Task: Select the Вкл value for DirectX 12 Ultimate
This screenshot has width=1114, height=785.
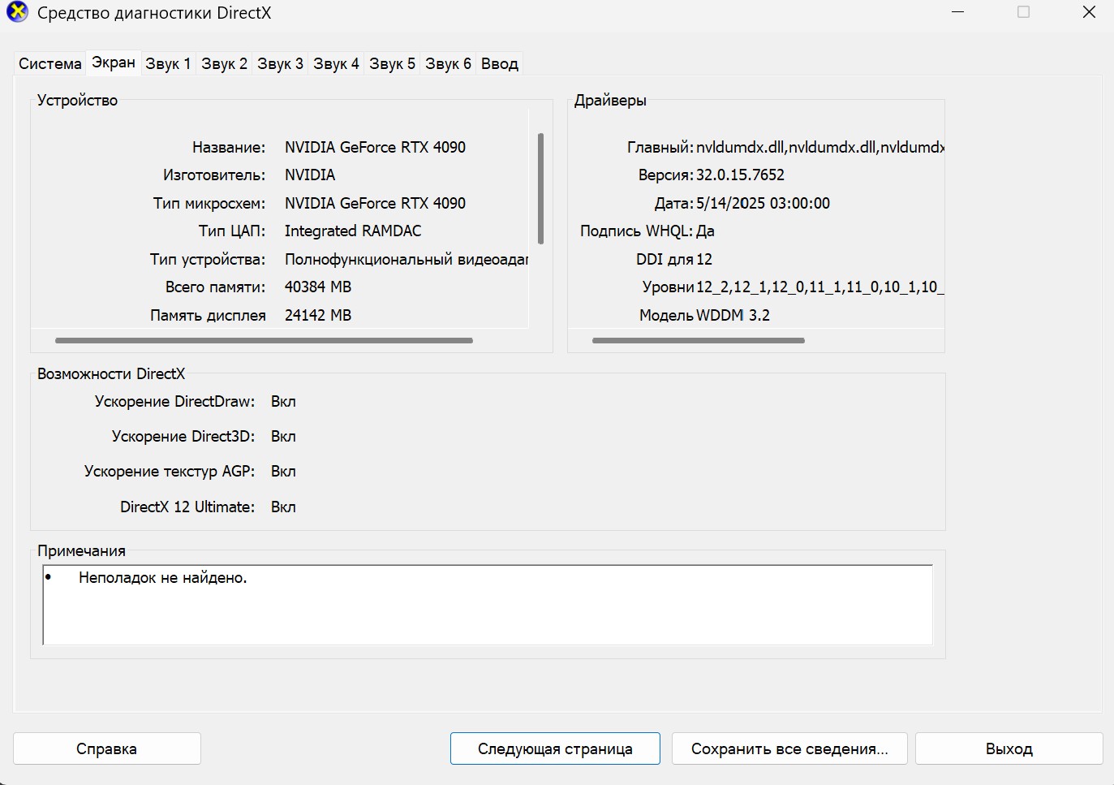Action: pos(283,507)
